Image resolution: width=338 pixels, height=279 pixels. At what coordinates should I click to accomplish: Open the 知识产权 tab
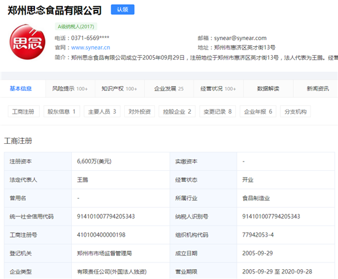119,88
